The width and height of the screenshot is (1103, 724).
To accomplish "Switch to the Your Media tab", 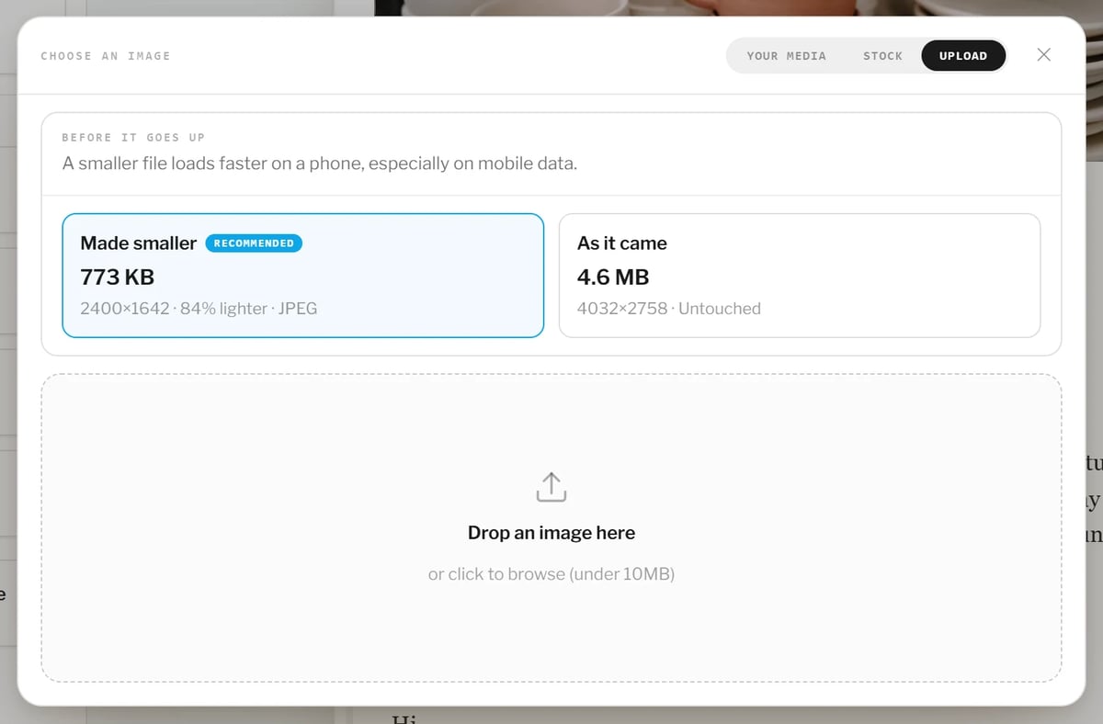I will point(786,56).
